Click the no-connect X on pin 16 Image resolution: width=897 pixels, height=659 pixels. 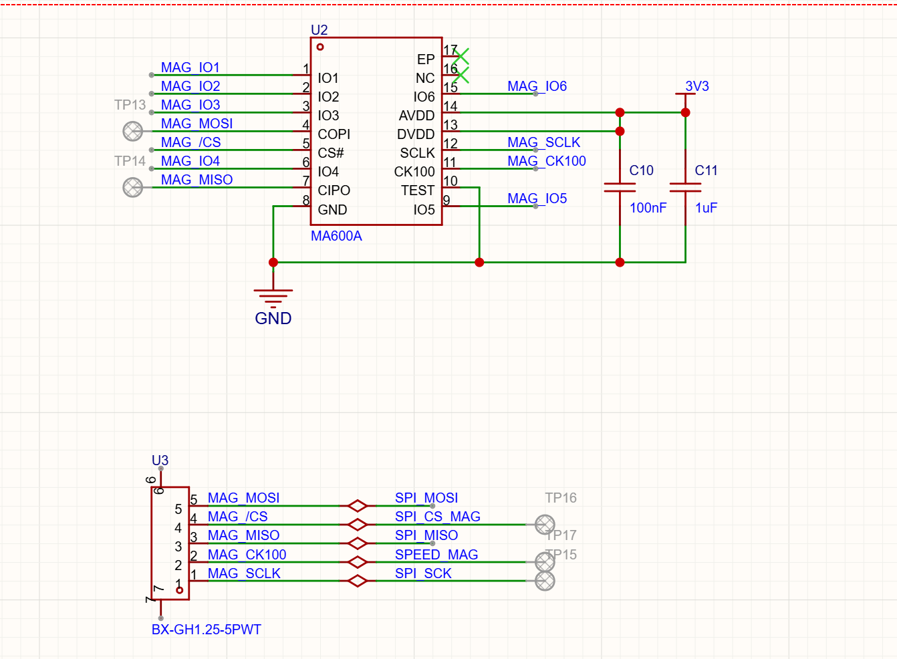[461, 75]
